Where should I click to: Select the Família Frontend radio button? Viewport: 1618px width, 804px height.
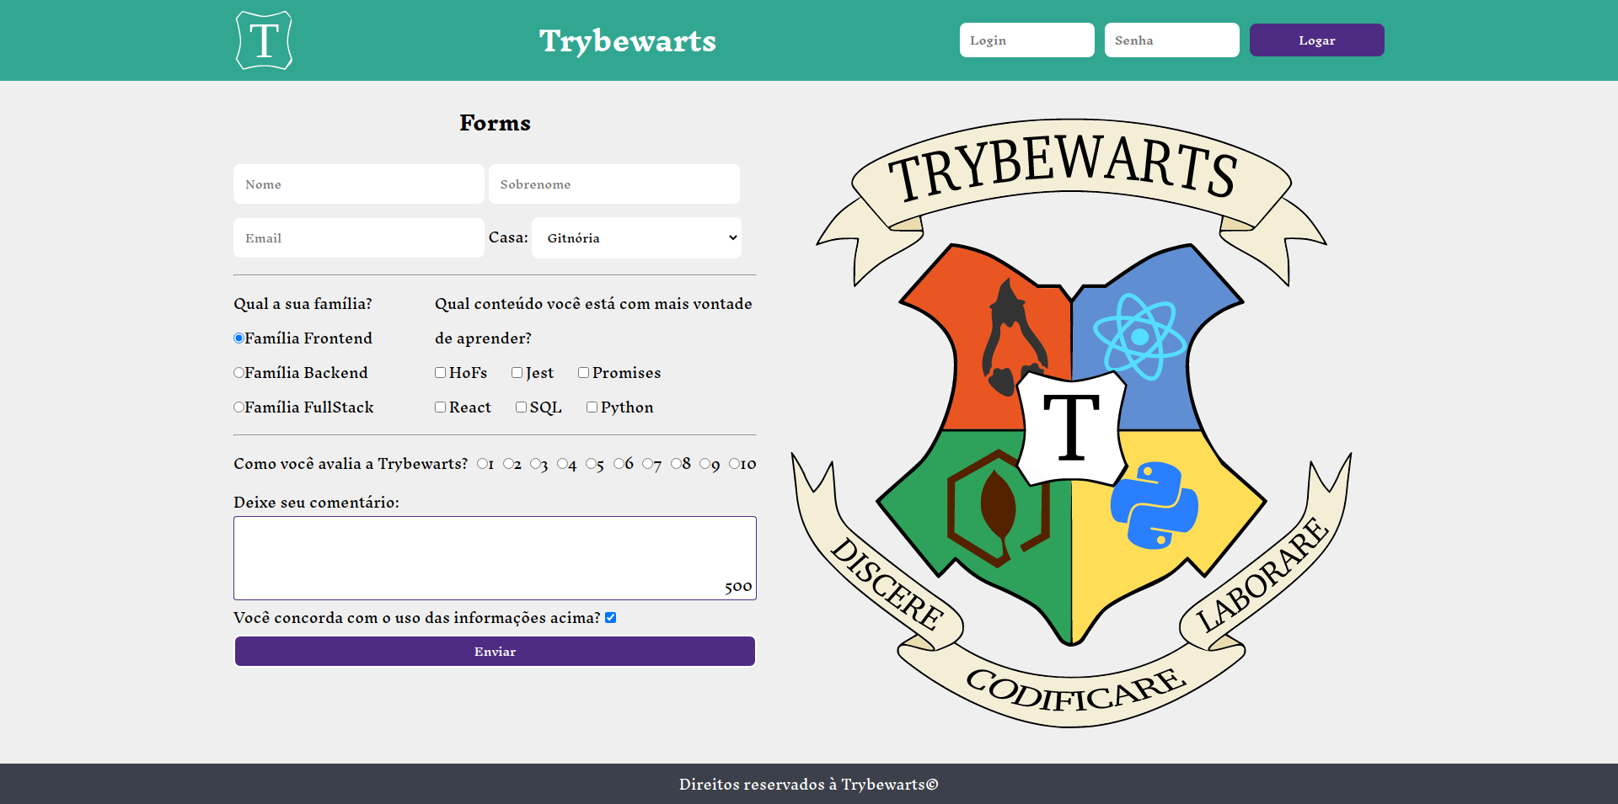[238, 338]
